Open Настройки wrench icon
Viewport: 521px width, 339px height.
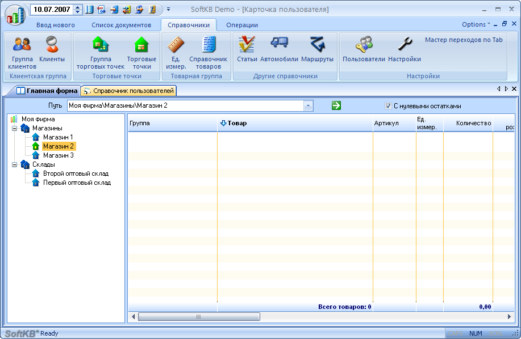(x=405, y=49)
